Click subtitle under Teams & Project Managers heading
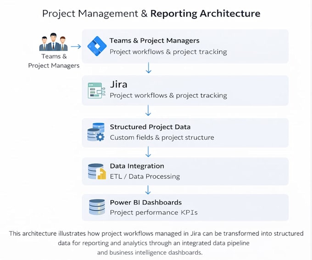 pos(168,52)
